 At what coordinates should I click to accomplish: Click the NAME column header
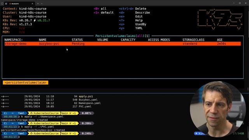coord(42,40)
